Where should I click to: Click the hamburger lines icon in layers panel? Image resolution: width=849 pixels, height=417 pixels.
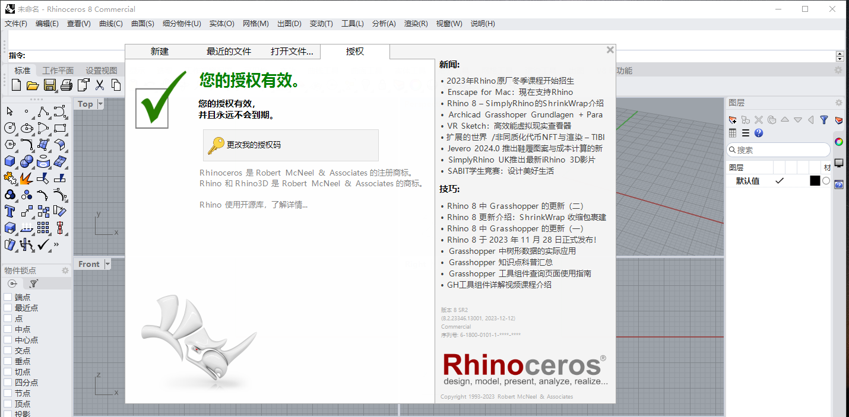746,133
